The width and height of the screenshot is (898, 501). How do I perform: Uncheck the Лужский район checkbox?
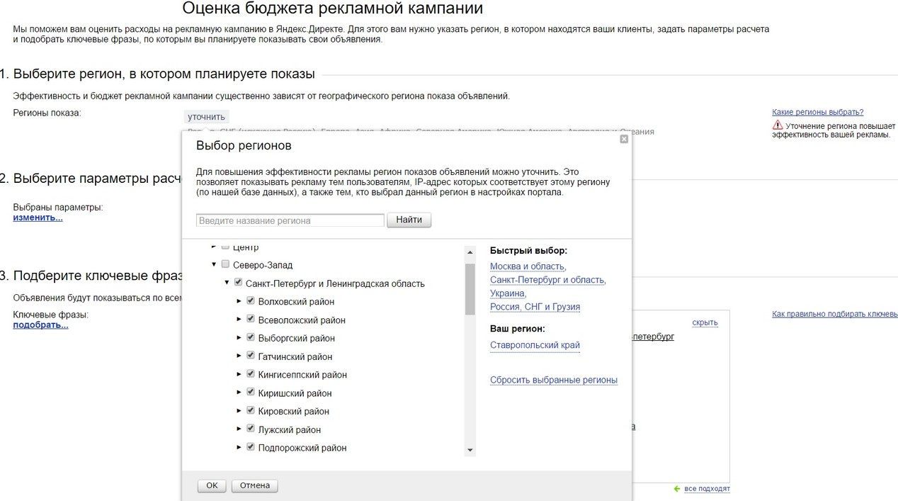[x=251, y=429]
